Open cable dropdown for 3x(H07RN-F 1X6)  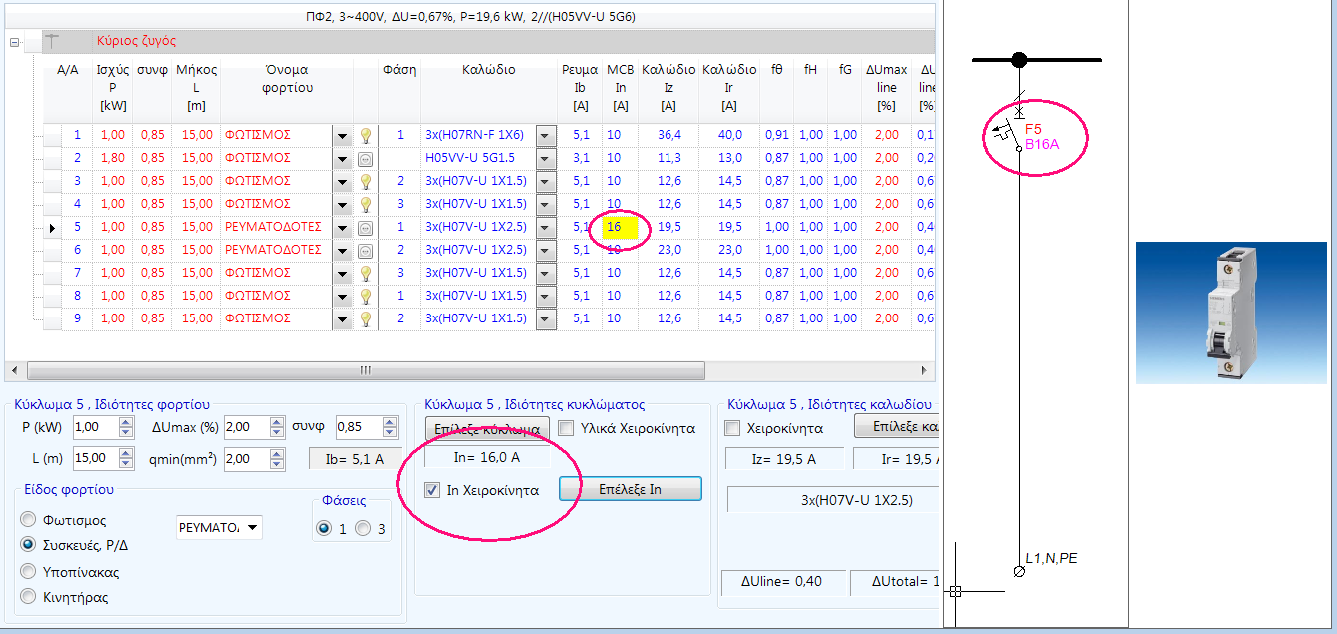[545, 135]
